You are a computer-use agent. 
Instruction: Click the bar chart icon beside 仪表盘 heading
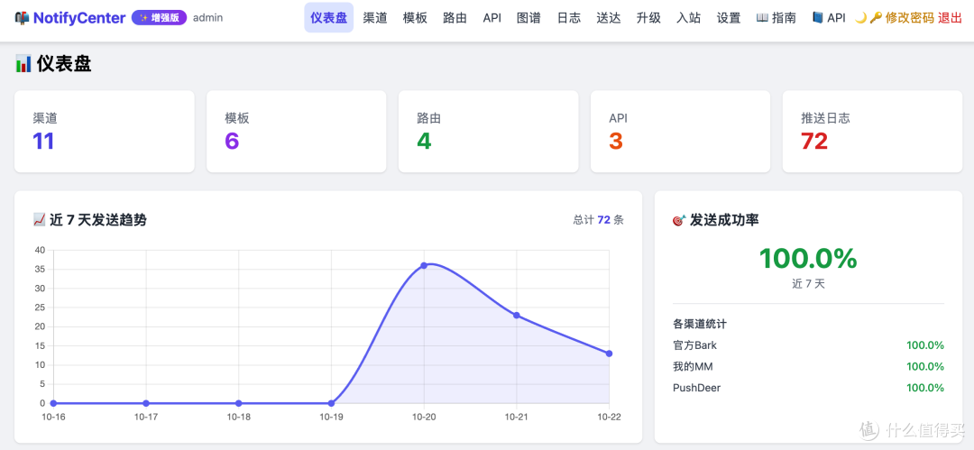[x=23, y=63]
